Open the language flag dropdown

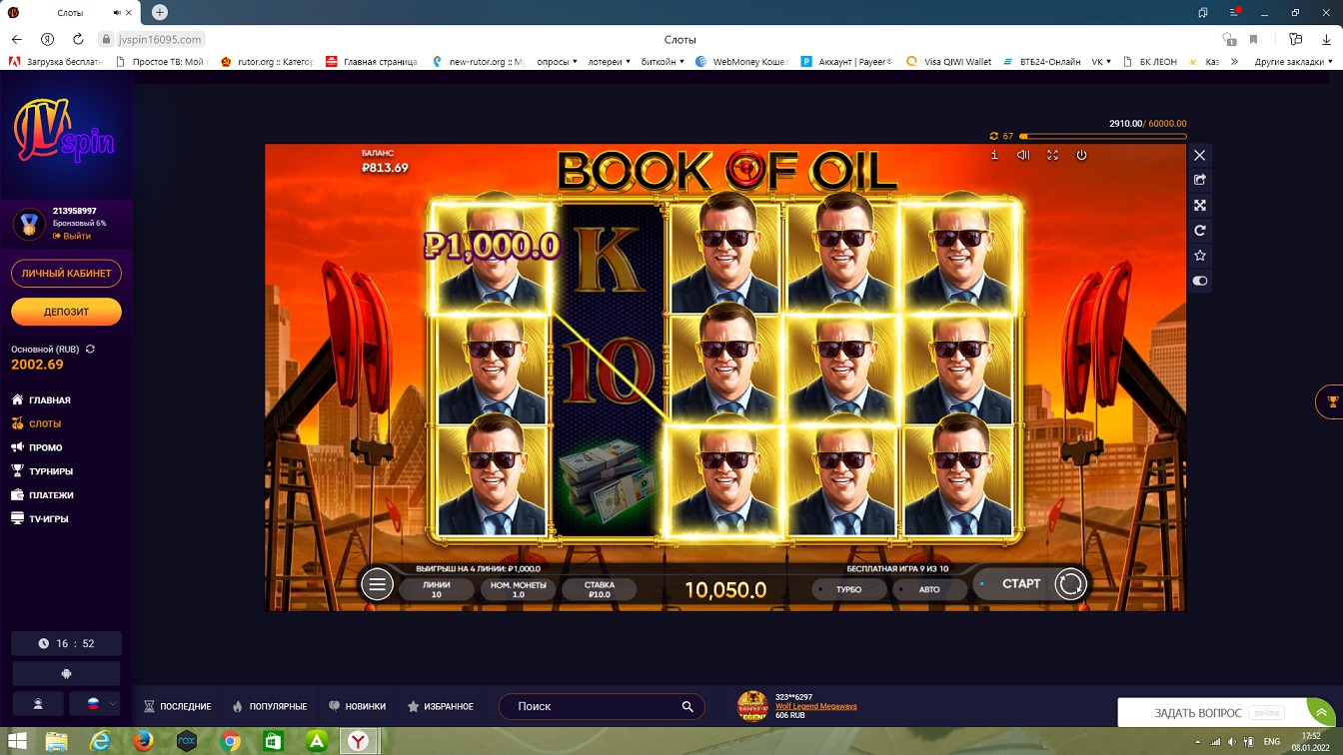point(101,703)
